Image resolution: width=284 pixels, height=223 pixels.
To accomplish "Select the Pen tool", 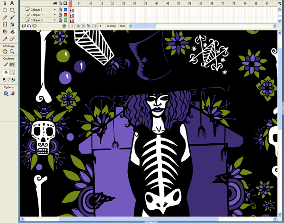I will point(5,3).
